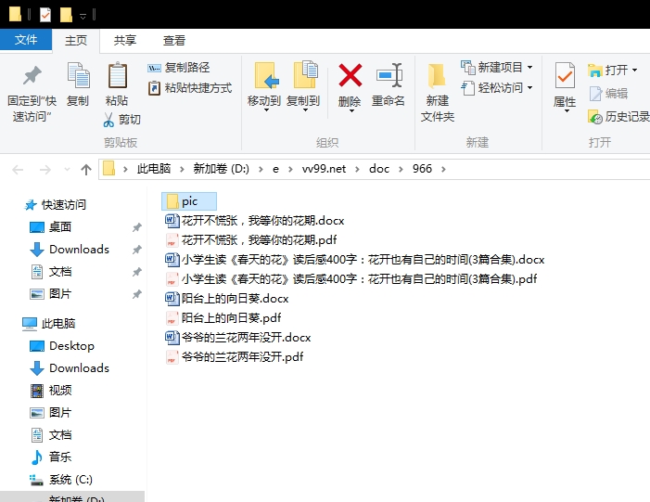This screenshot has height=502, width=650.
Task: Click Paste shortcut (粘贴快捷方式)
Action: (190, 88)
